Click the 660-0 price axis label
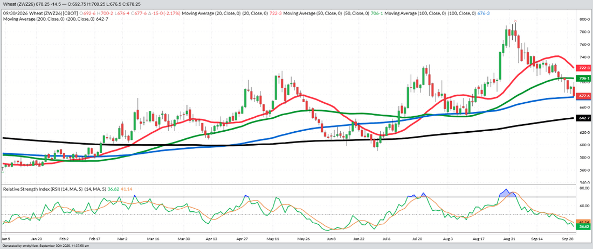The height and width of the screenshot is (249, 593). click(585, 107)
